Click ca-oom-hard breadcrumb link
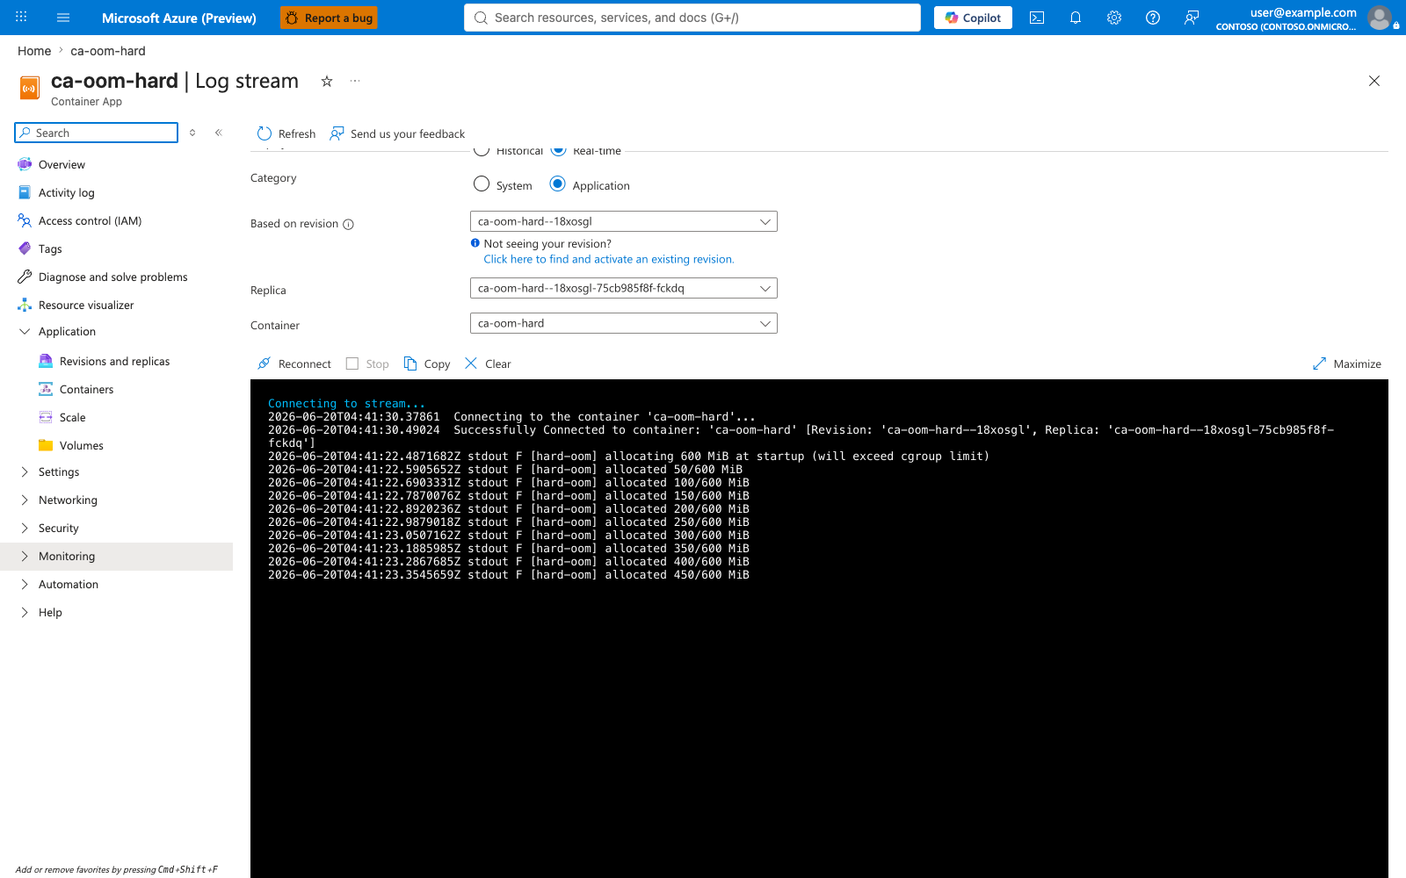The height and width of the screenshot is (878, 1406). [x=108, y=51]
